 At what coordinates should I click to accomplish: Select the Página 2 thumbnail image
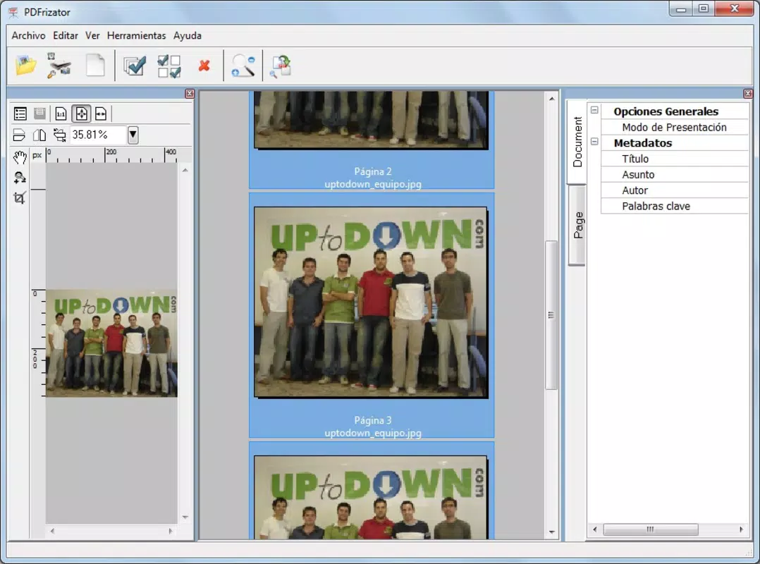click(371, 120)
